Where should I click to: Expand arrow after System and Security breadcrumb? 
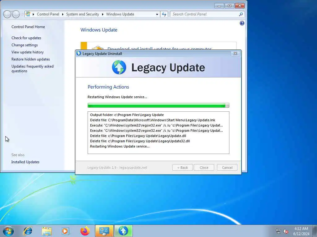pos(102,14)
